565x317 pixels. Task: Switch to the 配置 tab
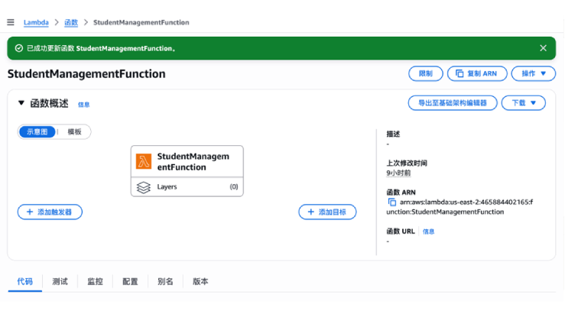click(x=130, y=281)
